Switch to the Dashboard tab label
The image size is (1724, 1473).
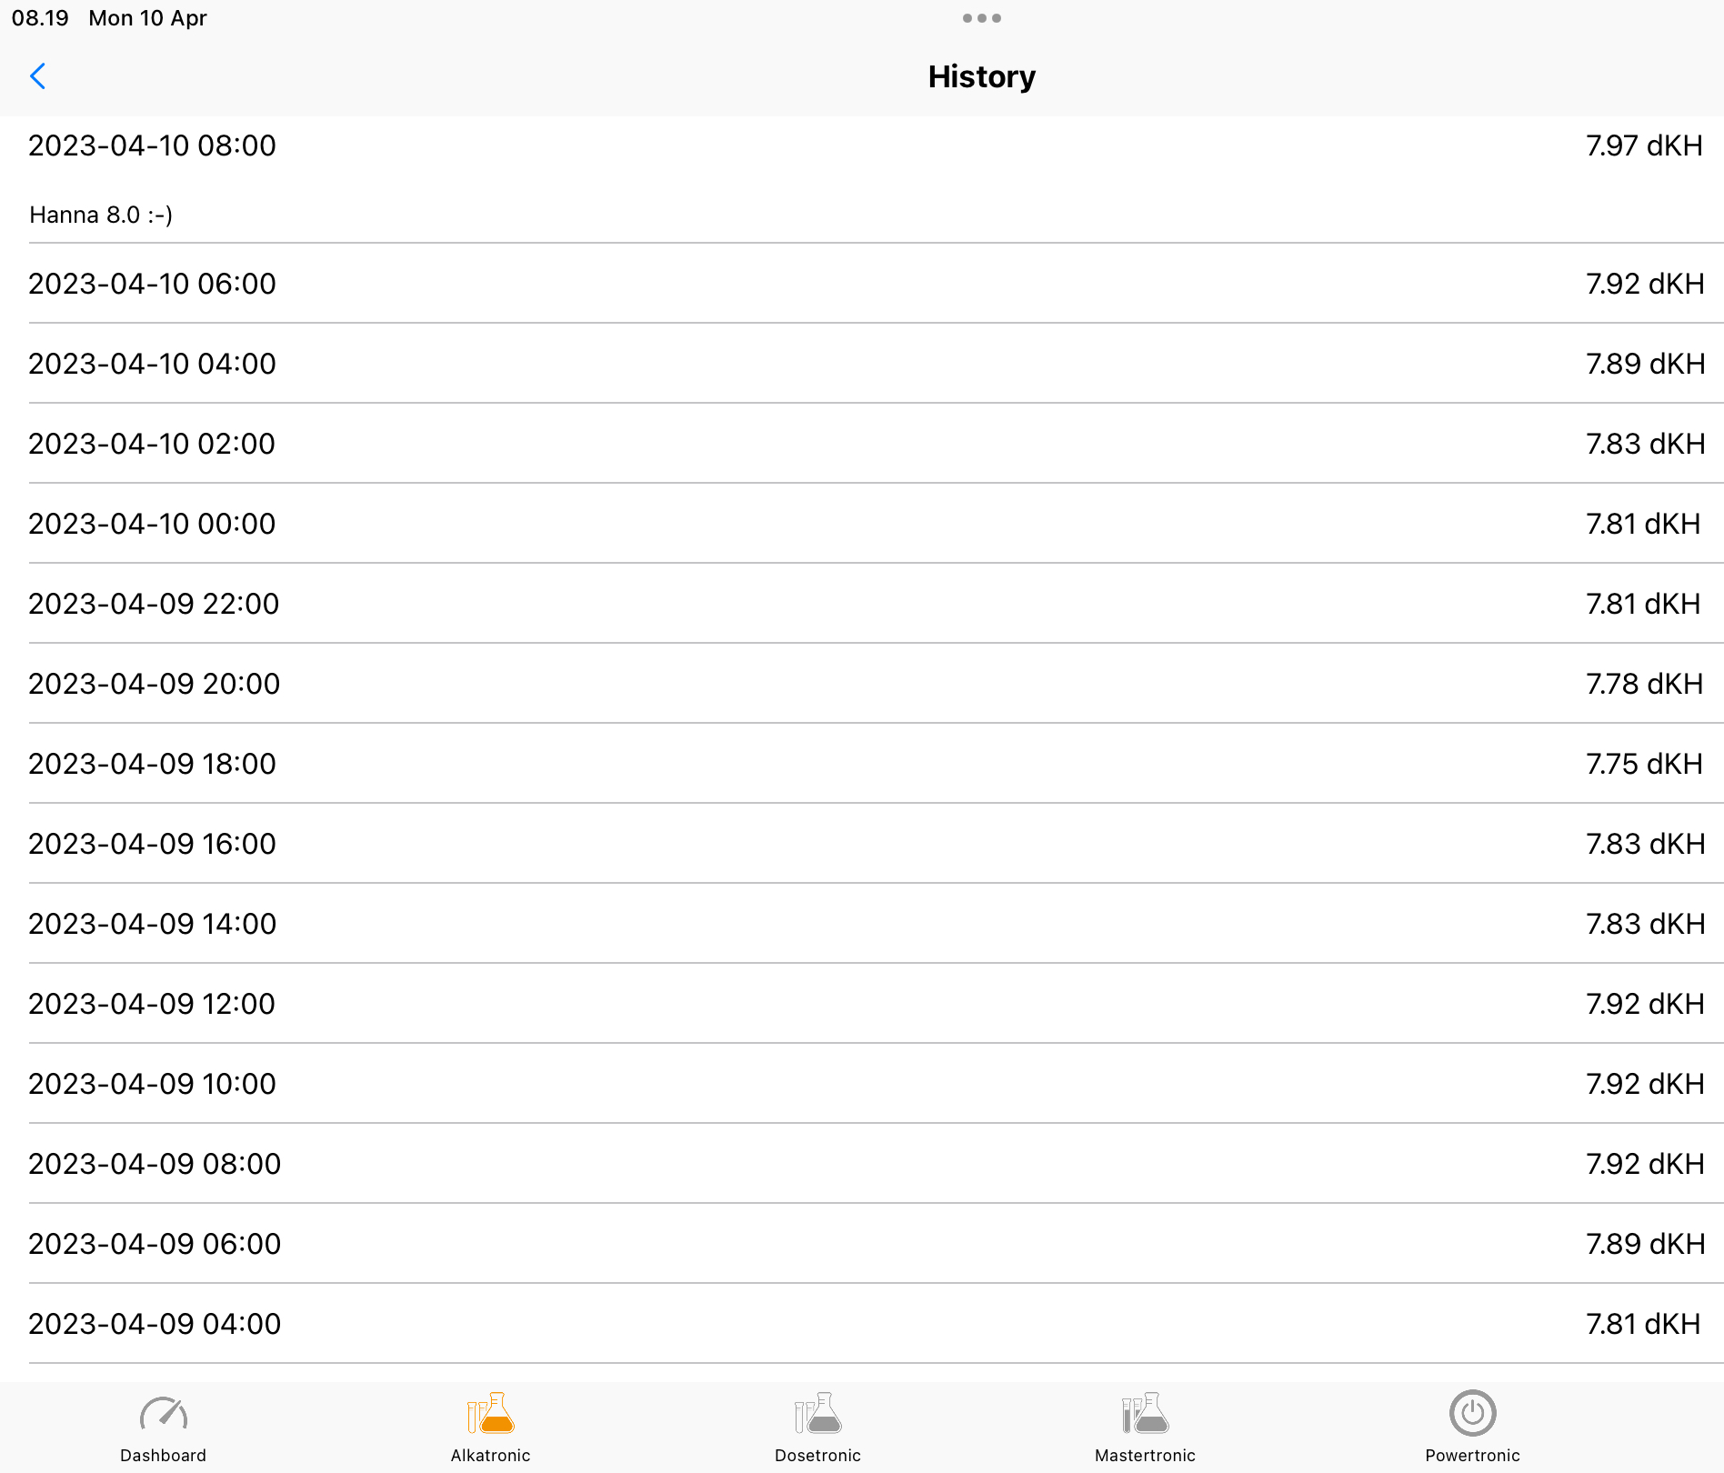(x=164, y=1455)
